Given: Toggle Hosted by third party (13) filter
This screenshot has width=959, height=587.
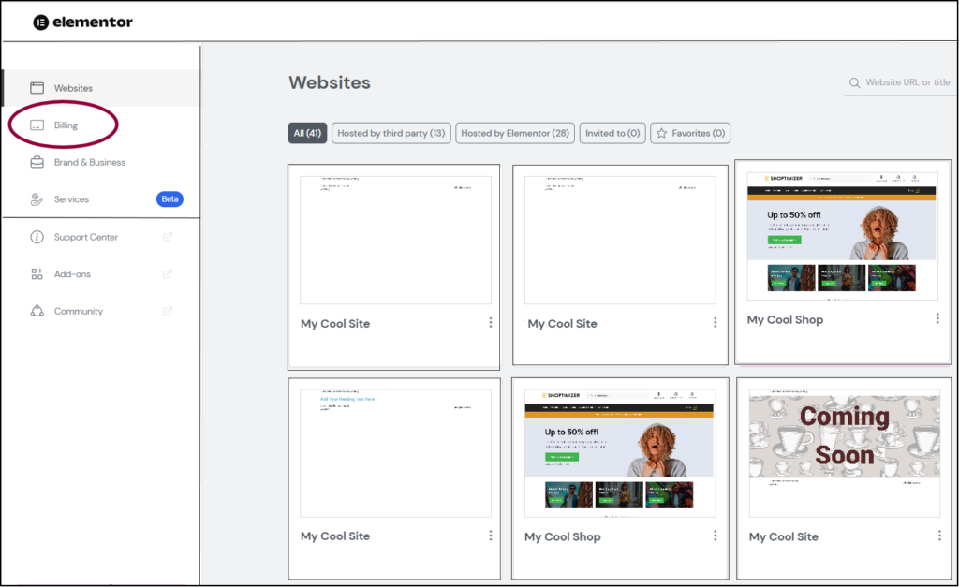Looking at the screenshot, I should [x=391, y=134].
